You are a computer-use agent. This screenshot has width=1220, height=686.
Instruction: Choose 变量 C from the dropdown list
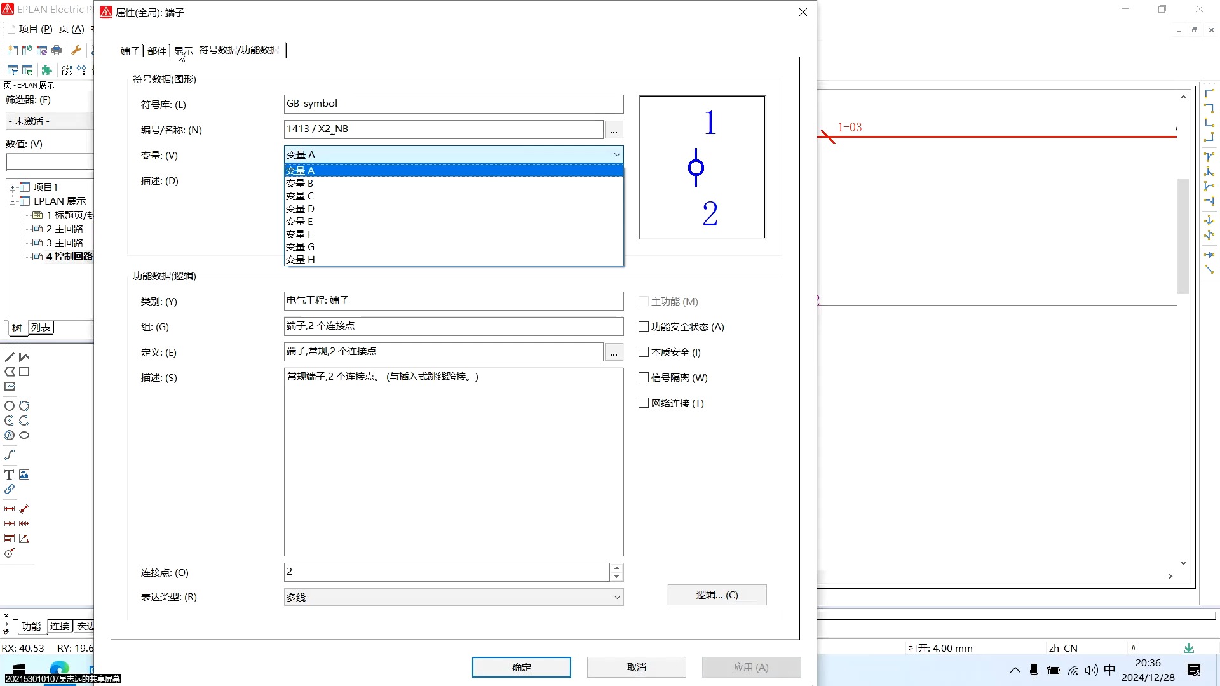[300, 196]
